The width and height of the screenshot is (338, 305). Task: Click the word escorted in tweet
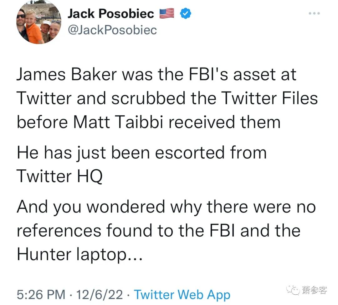pyautogui.click(x=190, y=152)
